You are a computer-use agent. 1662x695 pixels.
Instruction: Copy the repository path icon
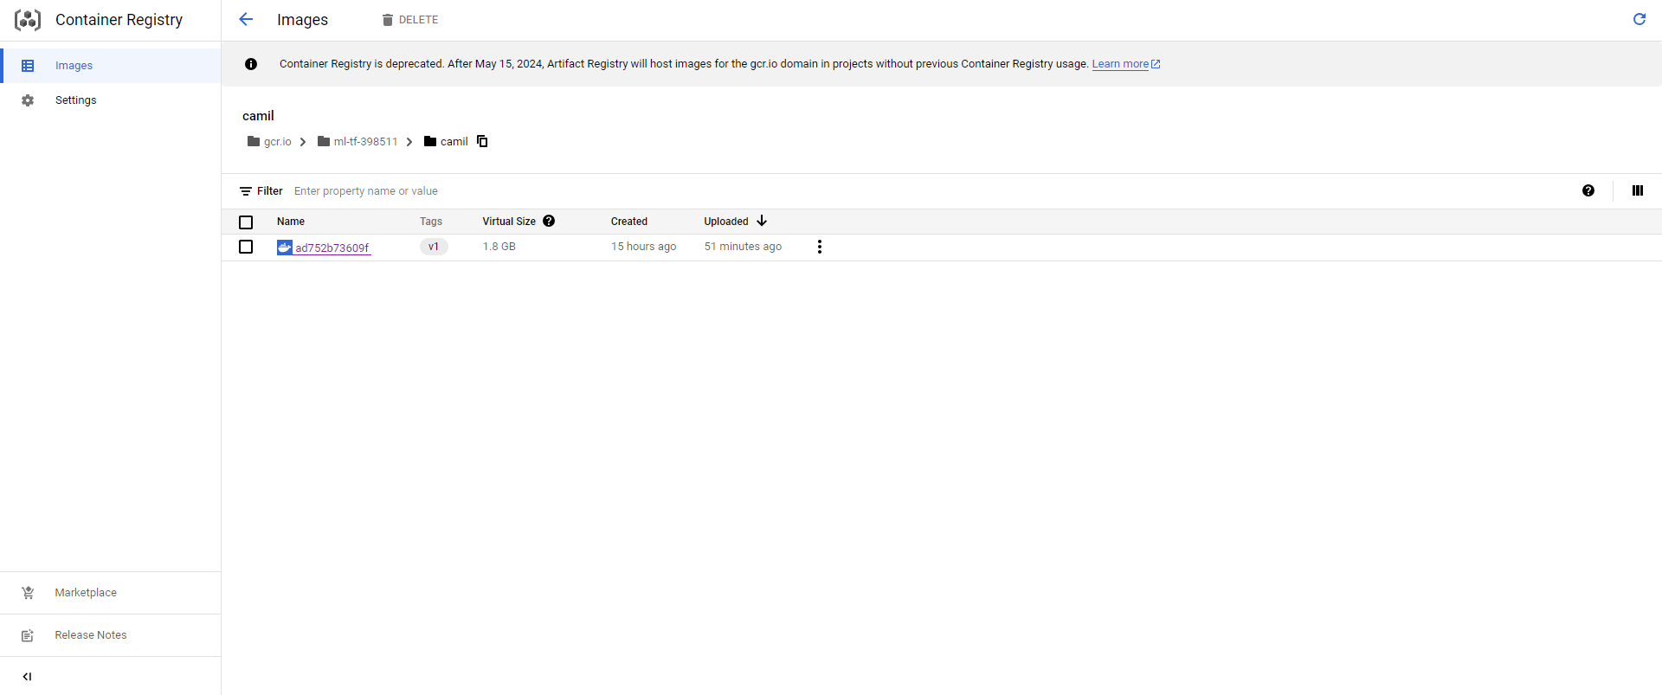click(x=482, y=141)
